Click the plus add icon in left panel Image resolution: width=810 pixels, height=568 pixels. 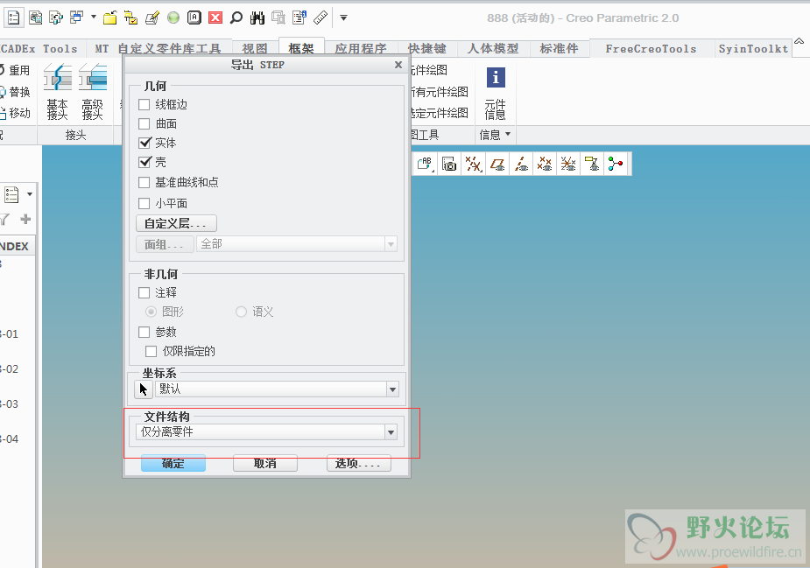25,220
